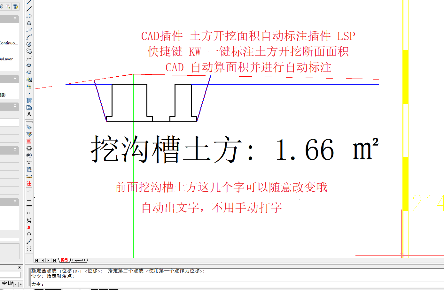Screen dimensions: 444x290
Task: Select the multiline Text 'A' tool
Action: 29,114
